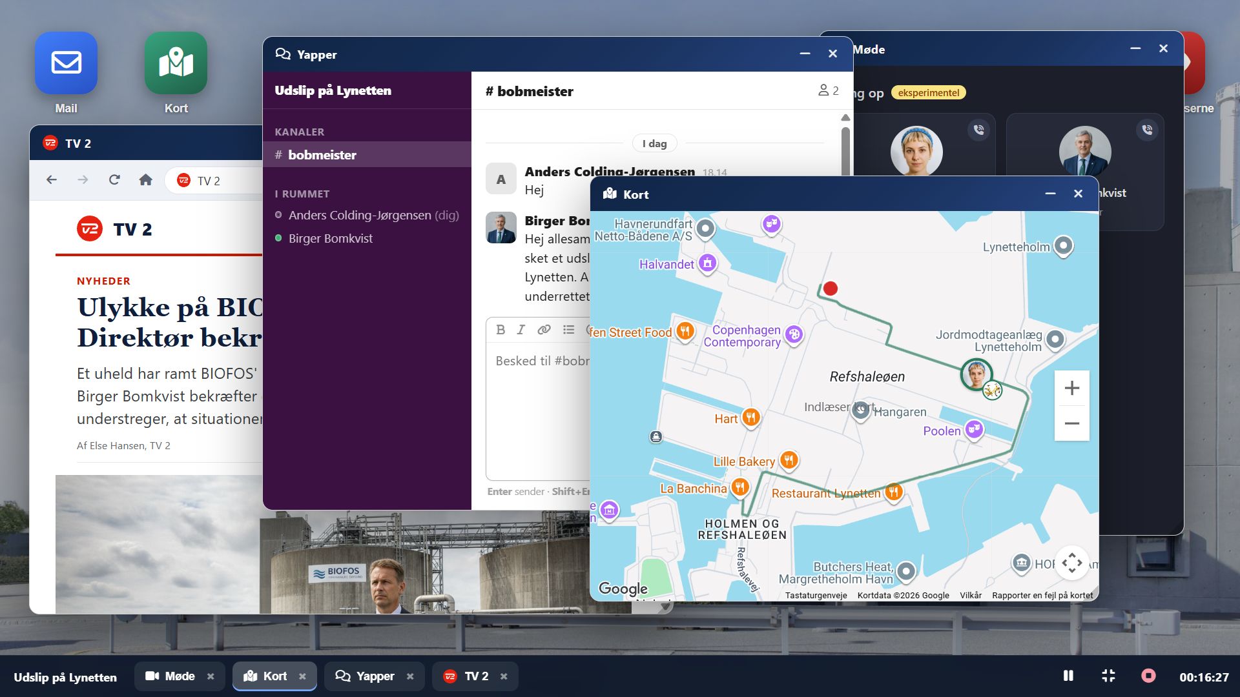1240x697 pixels.
Task: Click the forward arrow in TV 2 browser
Action: coord(83,180)
